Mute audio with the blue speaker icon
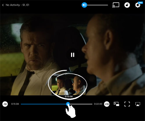Image resolution: width=145 pixels, height=121 pixels. [x=84, y=5]
